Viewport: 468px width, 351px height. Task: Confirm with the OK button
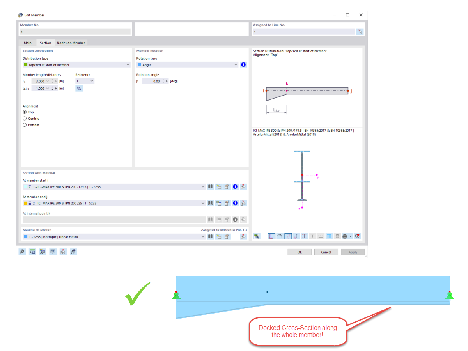pyautogui.click(x=299, y=252)
